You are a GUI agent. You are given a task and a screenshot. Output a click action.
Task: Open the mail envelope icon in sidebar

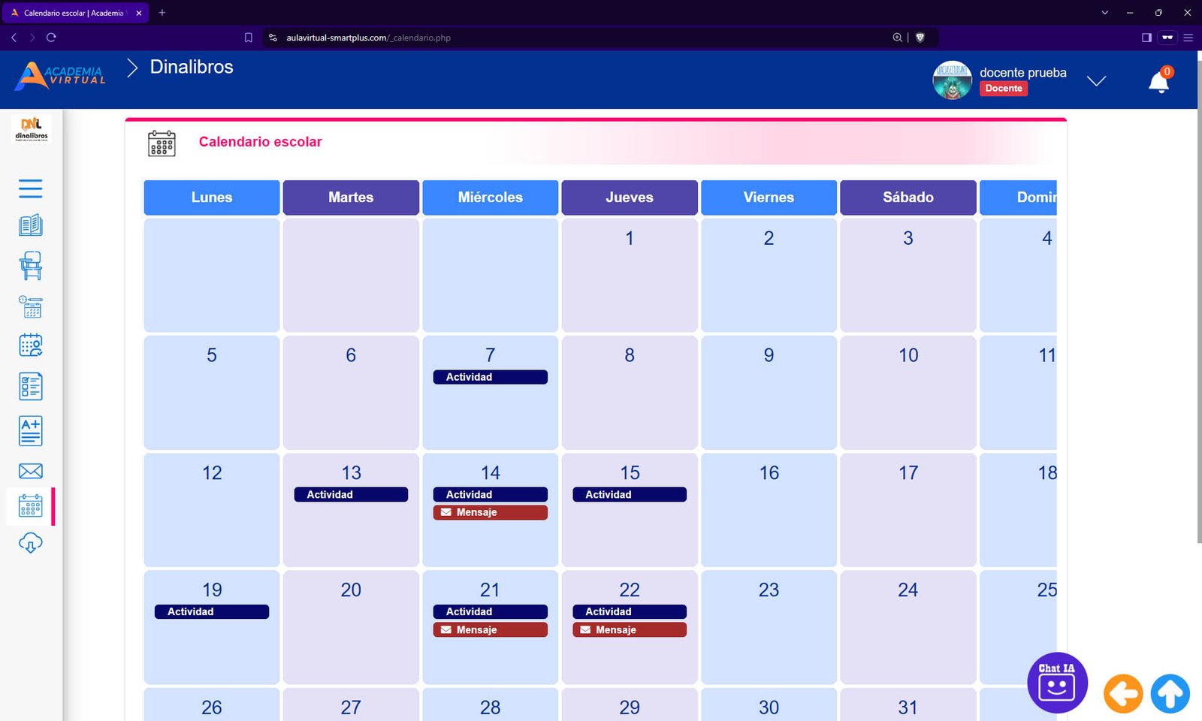point(30,471)
